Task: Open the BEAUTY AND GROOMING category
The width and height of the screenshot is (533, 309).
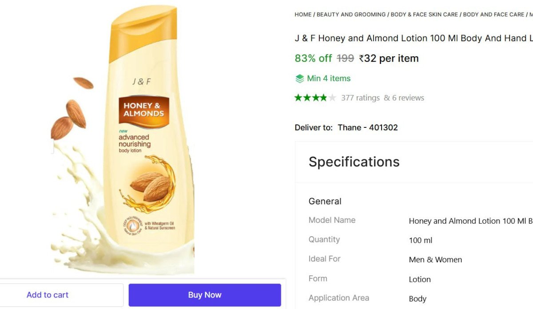Action: [x=350, y=14]
